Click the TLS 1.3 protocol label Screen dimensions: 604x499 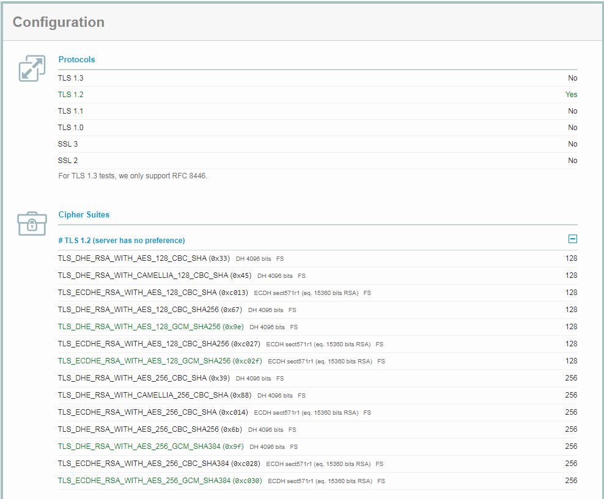[71, 78]
